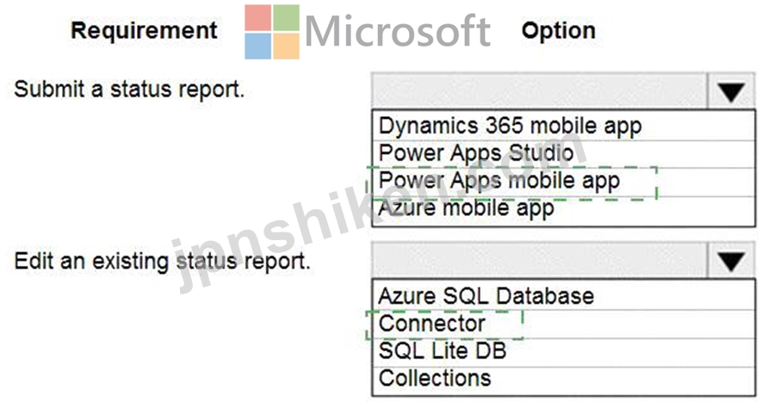Open the Edit an existing status report dropdown arrow
The width and height of the screenshot is (762, 408).
tap(730, 261)
